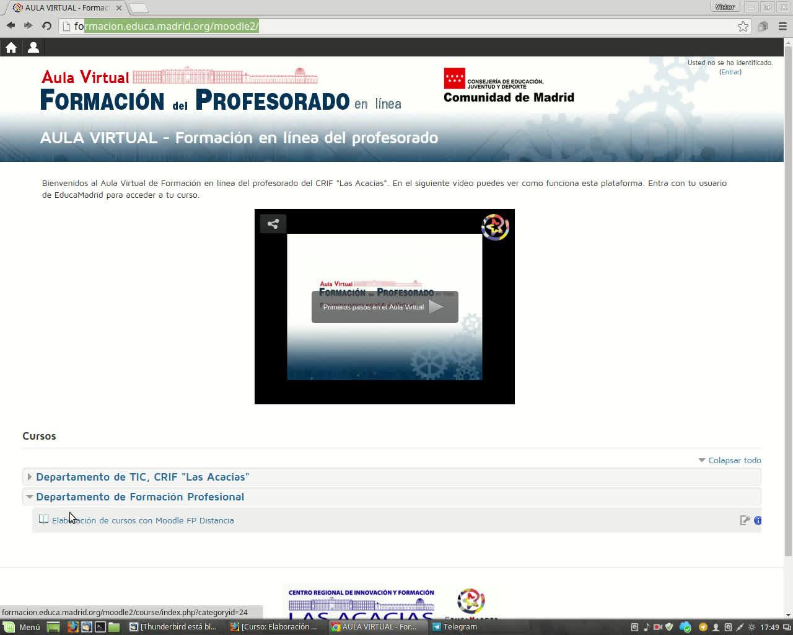Open the Chrome hamburger menu

[782, 26]
